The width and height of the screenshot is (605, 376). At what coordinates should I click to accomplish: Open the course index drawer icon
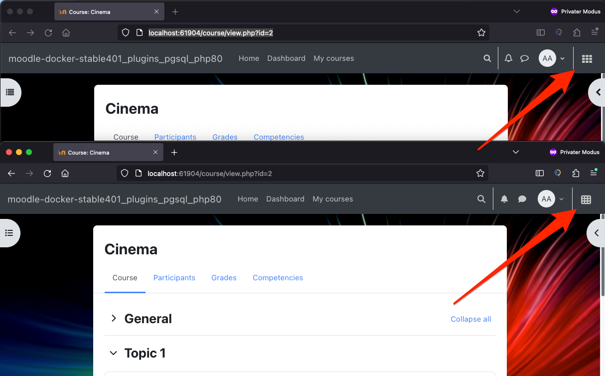pos(8,233)
